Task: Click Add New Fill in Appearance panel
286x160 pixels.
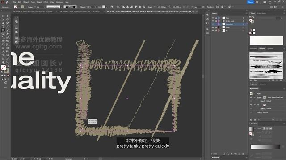Action: (x=255, y=120)
